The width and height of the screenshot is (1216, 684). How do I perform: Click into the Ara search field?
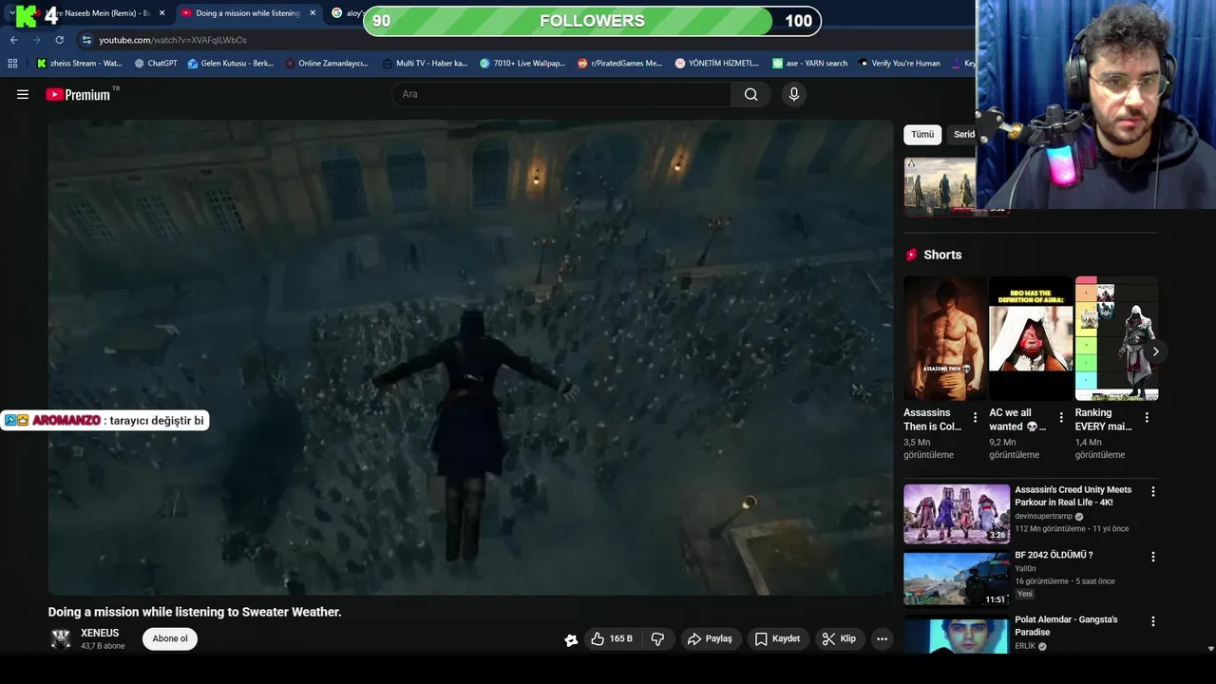click(x=560, y=94)
